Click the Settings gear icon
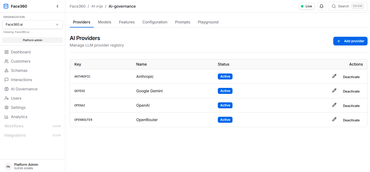370x172 pixels. click(7, 107)
